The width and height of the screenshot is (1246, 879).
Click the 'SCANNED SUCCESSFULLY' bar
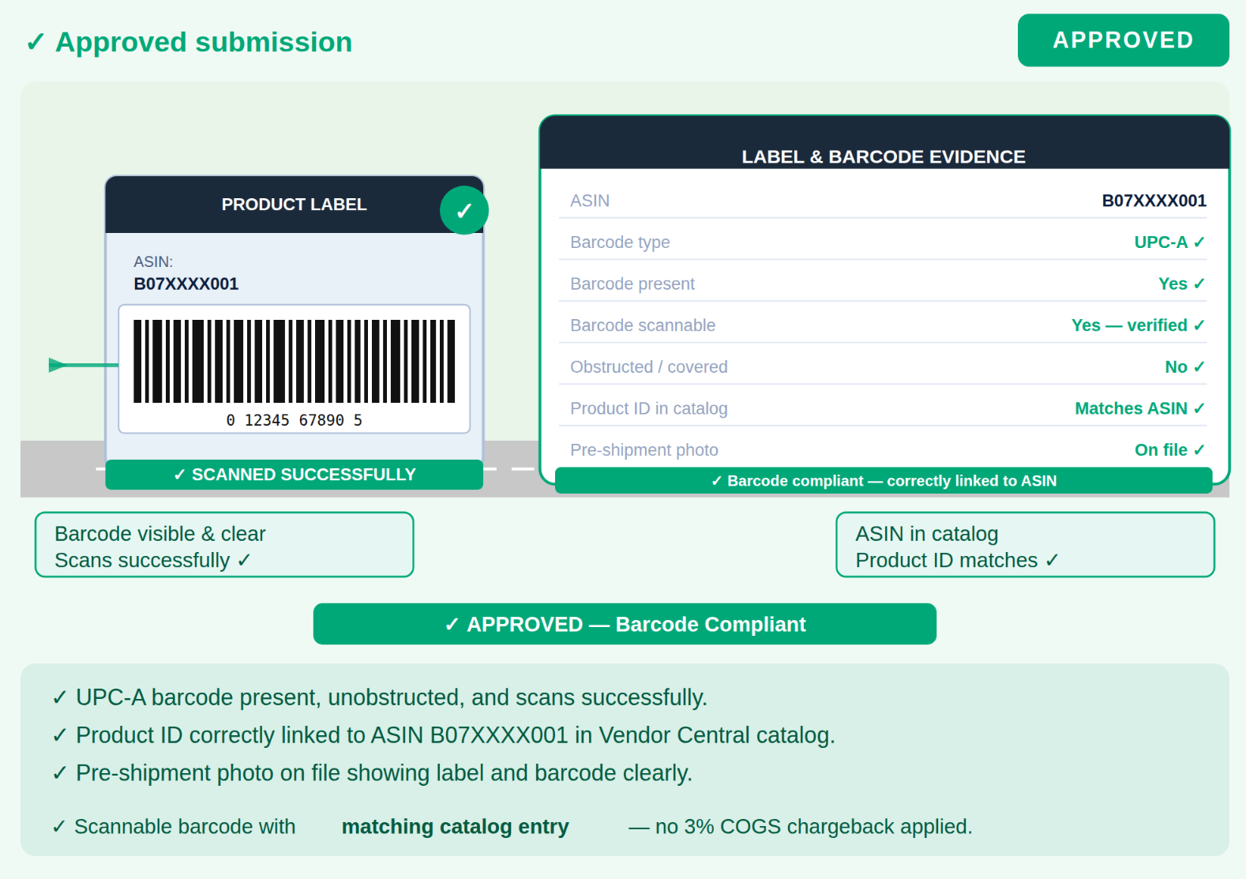coord(295,475)
